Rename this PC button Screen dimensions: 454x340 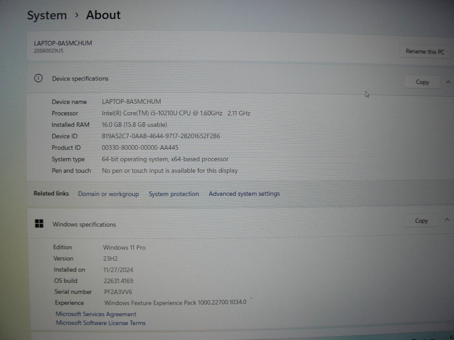pyautogui.click(x=425, y=52)
